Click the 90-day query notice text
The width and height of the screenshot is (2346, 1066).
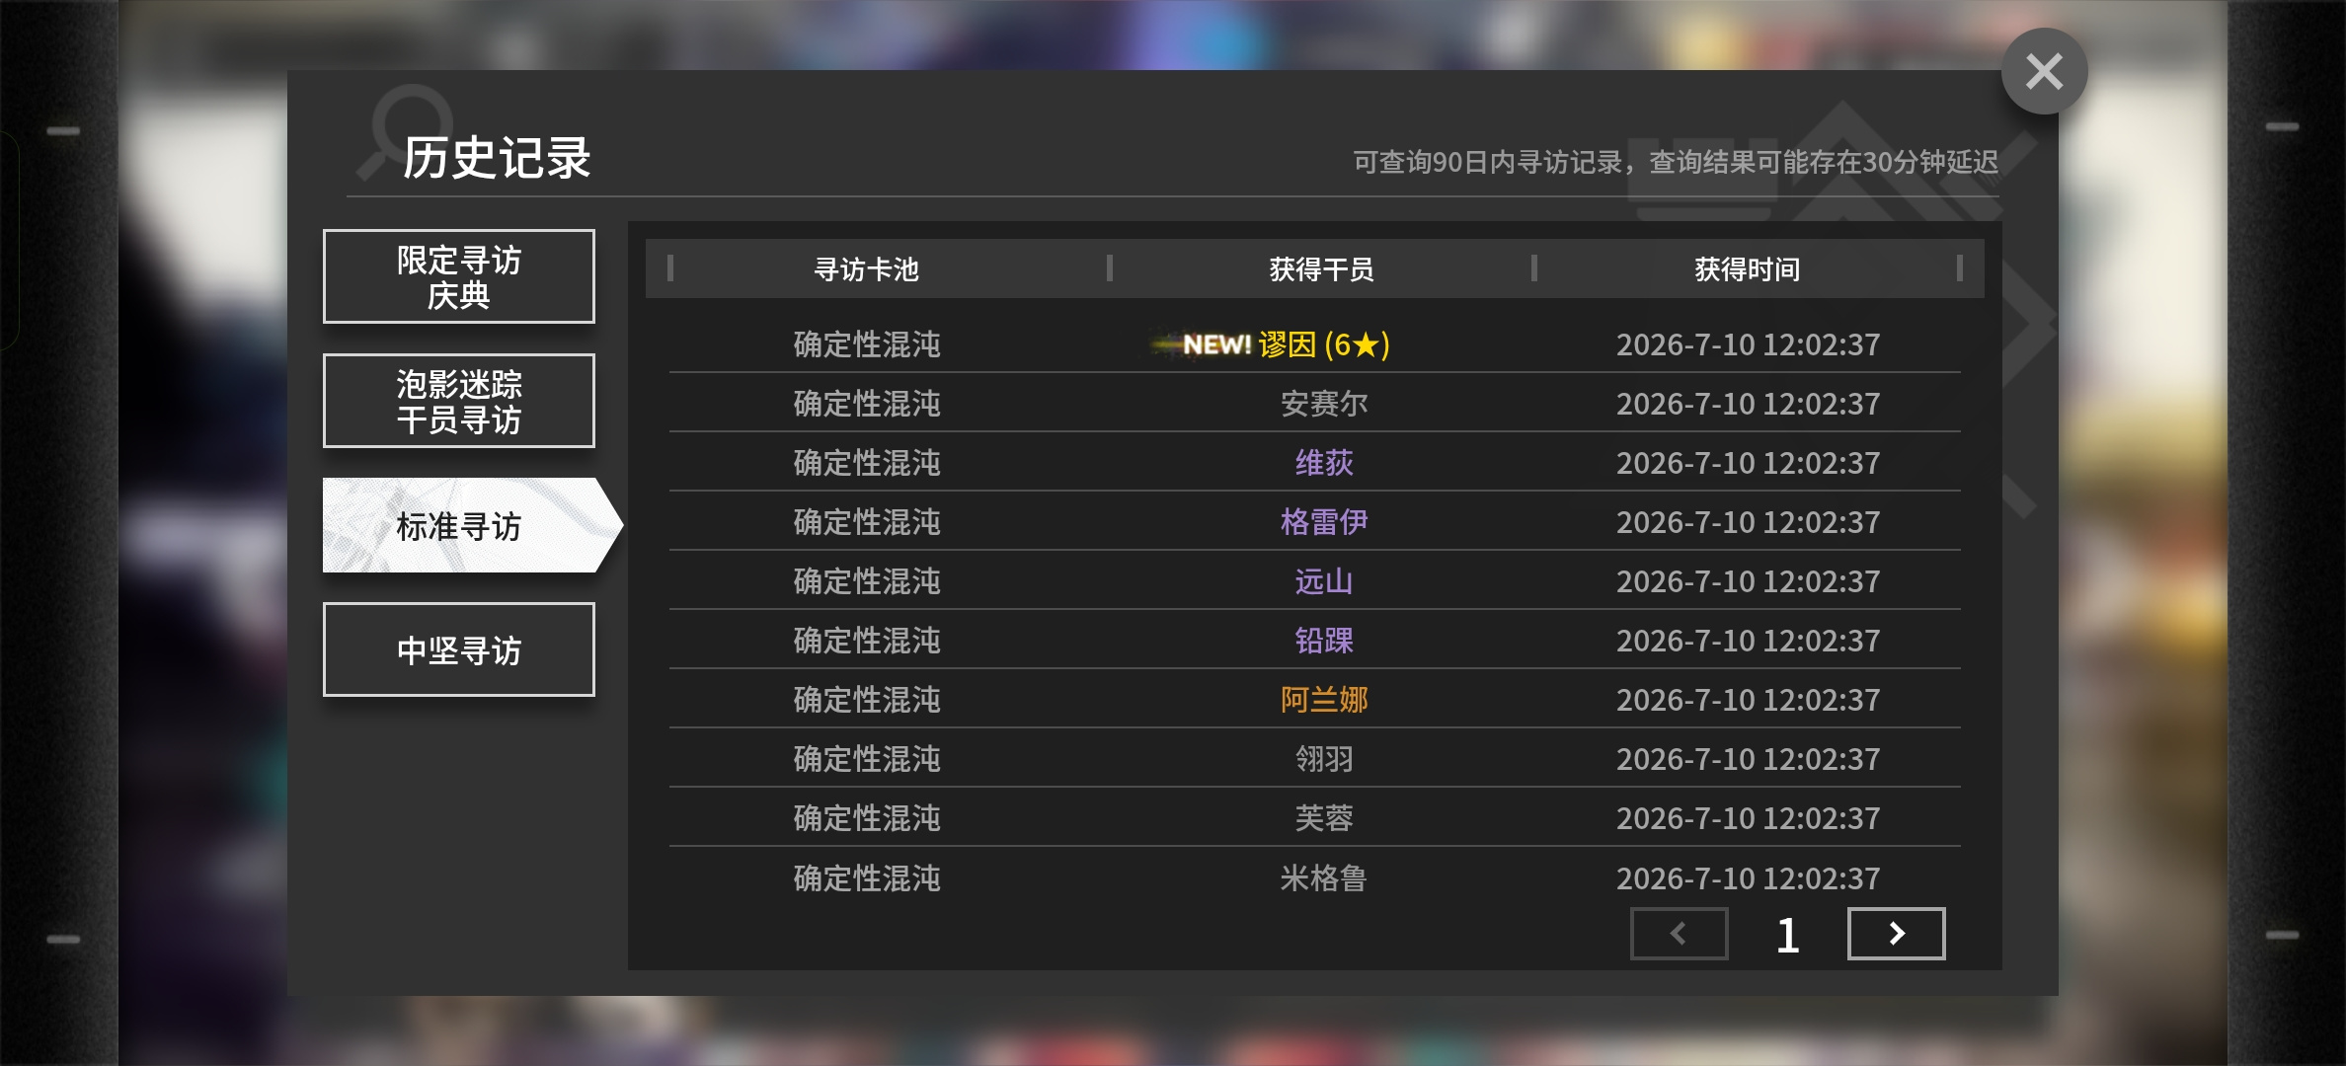[1676, 162]
